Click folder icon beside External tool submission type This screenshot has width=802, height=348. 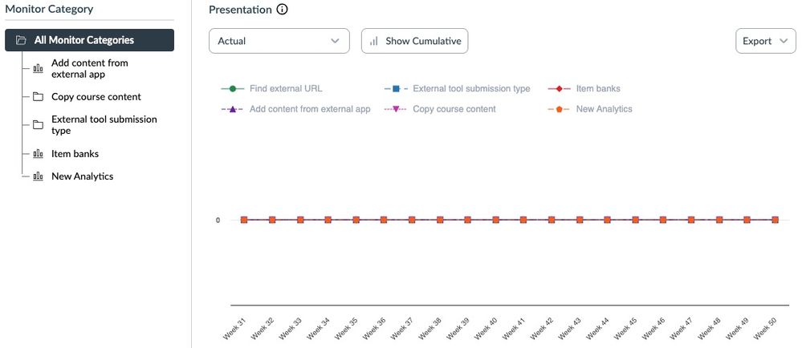(x=38, y=125)
